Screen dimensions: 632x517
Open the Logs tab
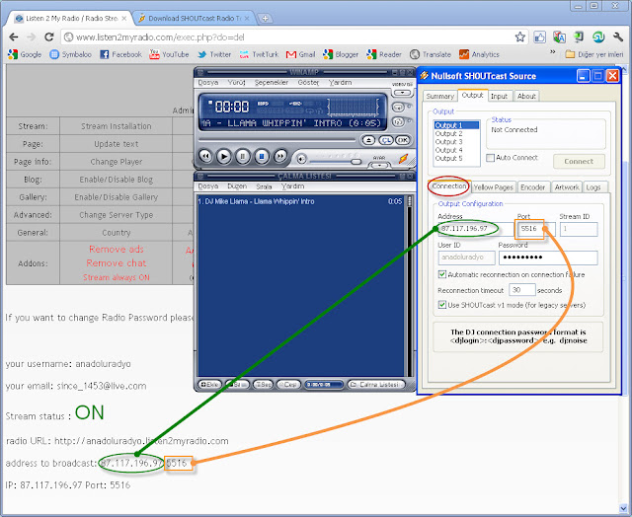593,187
